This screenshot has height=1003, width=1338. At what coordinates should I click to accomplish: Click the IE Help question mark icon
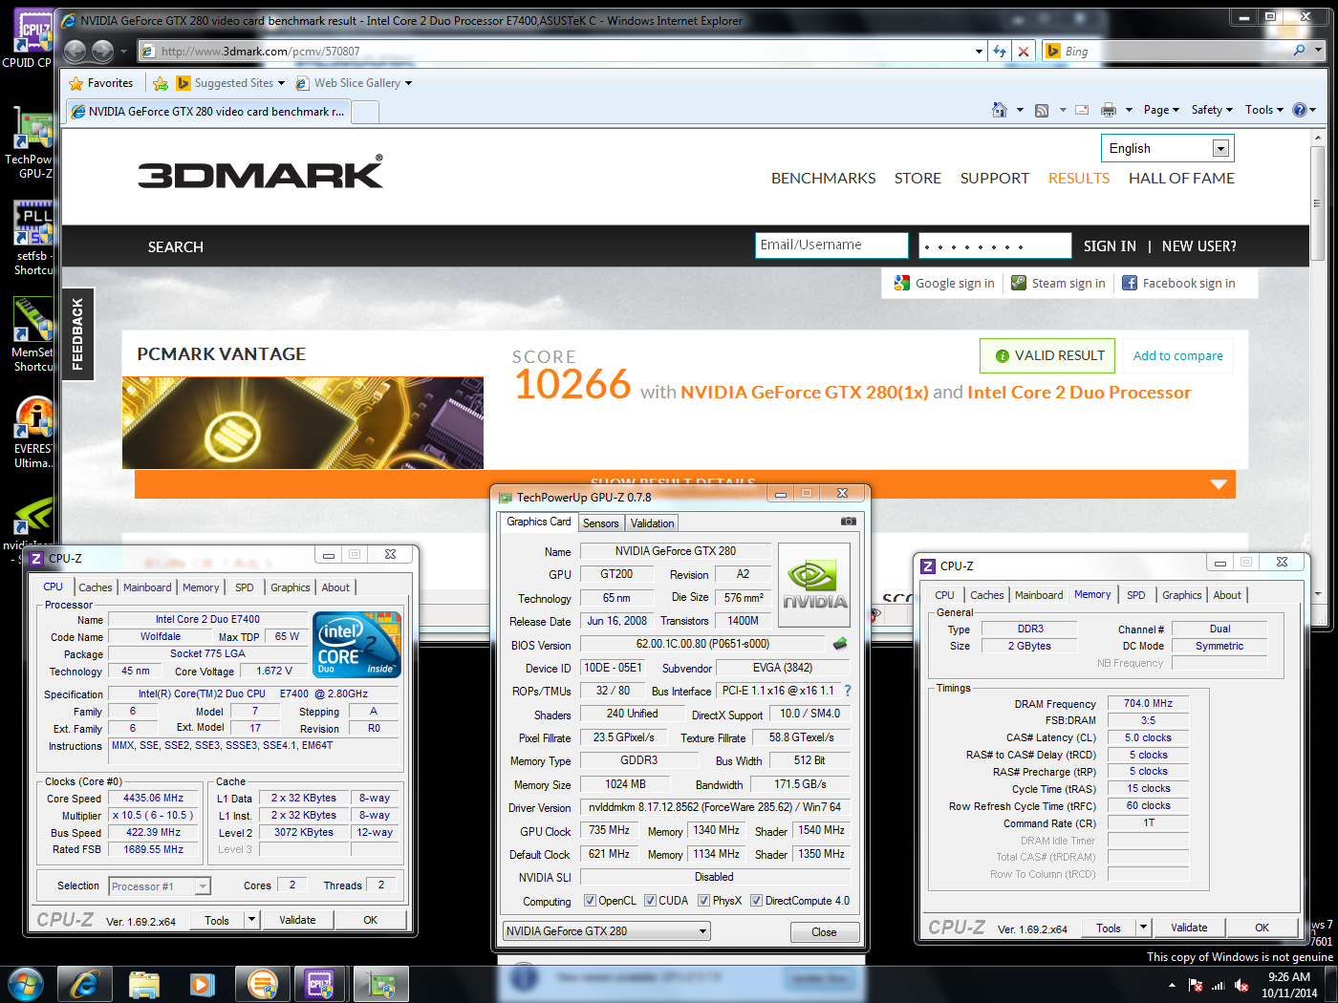point(1300,110)
